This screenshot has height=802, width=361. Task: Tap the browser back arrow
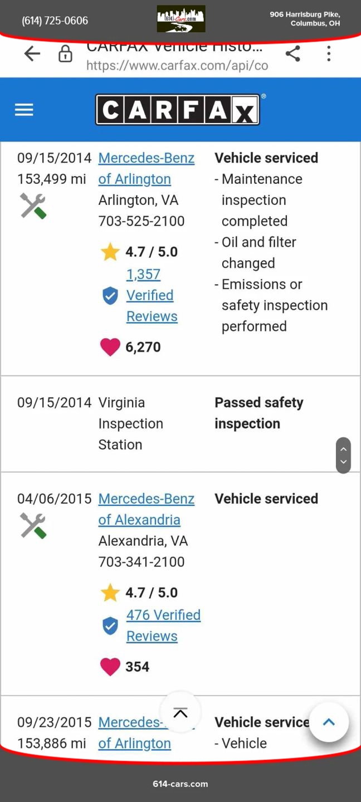(32, 53)
